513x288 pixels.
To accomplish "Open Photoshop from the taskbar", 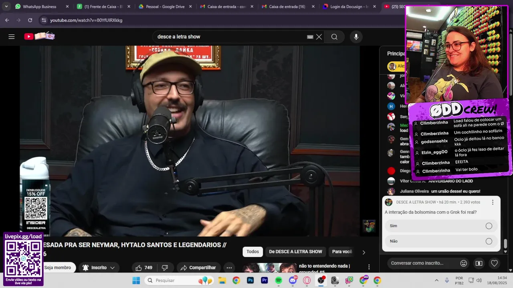I will tap(250, 280).
